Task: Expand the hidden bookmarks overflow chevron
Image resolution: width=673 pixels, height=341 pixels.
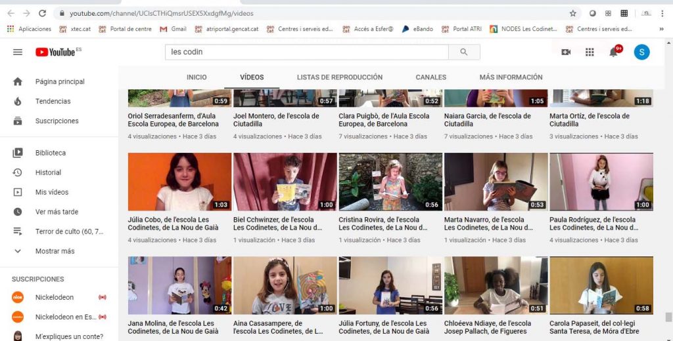Action: click(661, 29)
